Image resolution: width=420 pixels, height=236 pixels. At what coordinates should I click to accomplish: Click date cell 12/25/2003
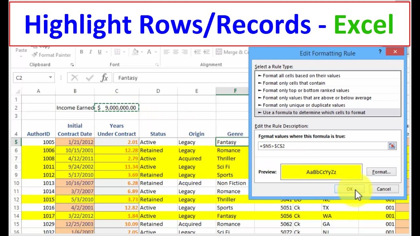pyautogui.click(x=75, y=224)
